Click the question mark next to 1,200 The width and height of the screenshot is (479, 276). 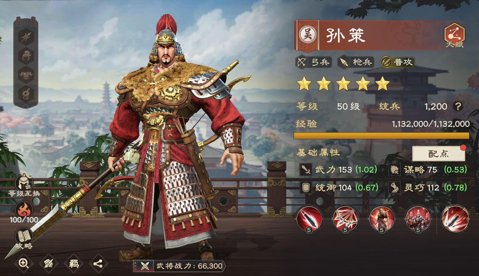(x=458, y=106)
